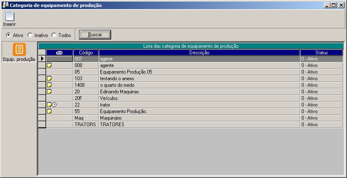
Task: Sort by the Status column header
Action: click(x=321, y=53)
